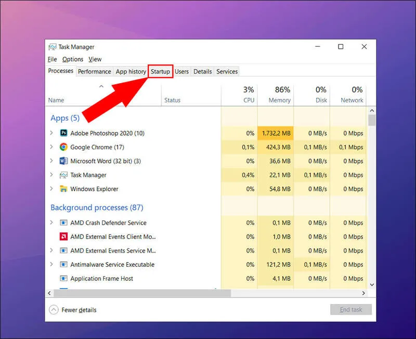The image size is (416, 339).
Task: Click the Windows Explorer folder icon
Action: [x=63, y=189]
